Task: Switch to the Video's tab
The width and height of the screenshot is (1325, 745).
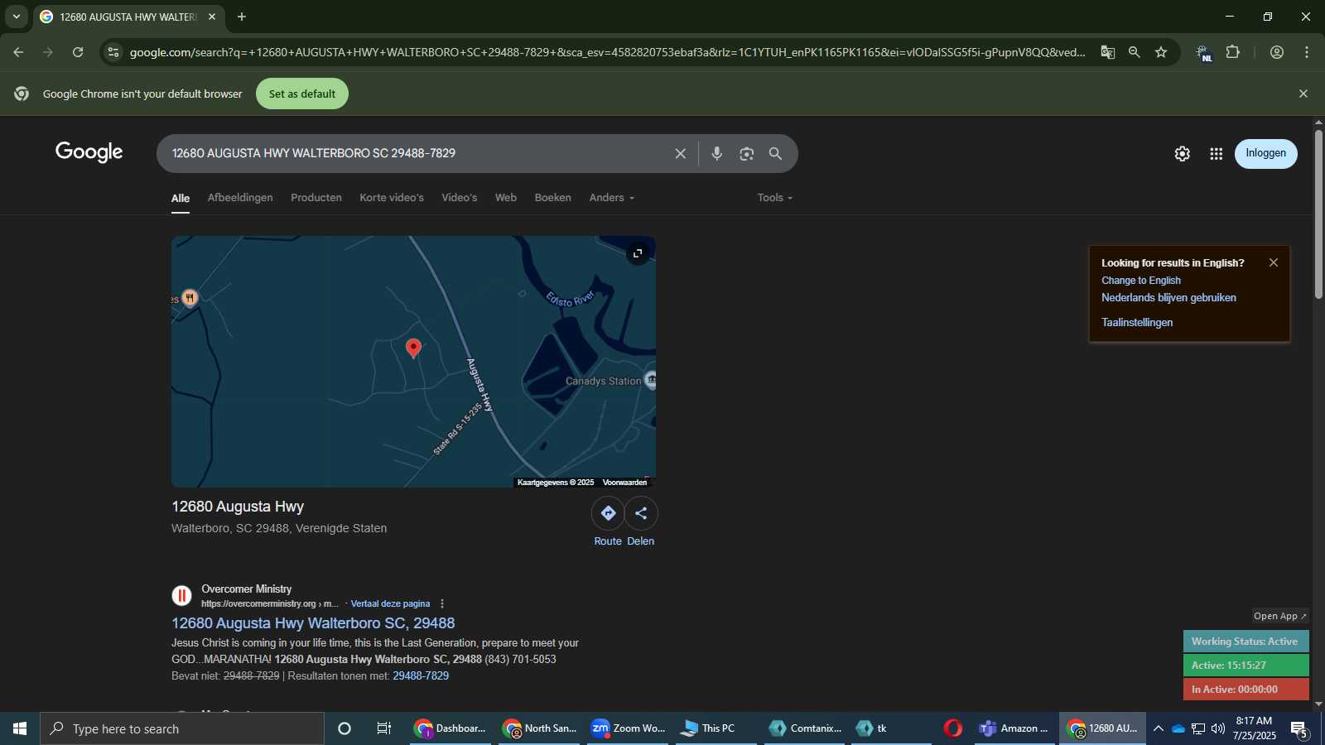Action: click(x=460, y=198)
